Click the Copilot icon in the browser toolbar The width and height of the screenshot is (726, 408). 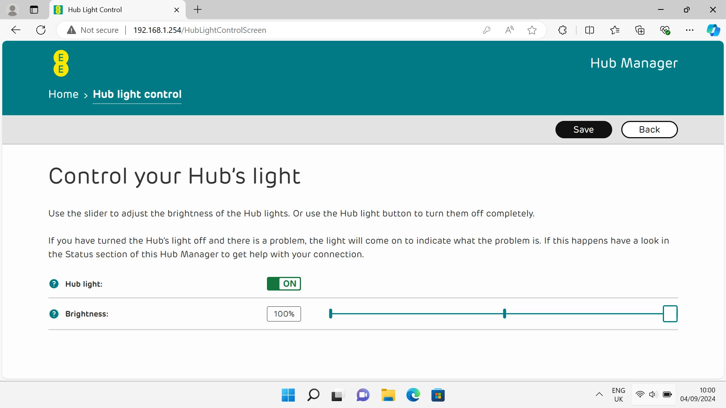[x=714, y=30]
